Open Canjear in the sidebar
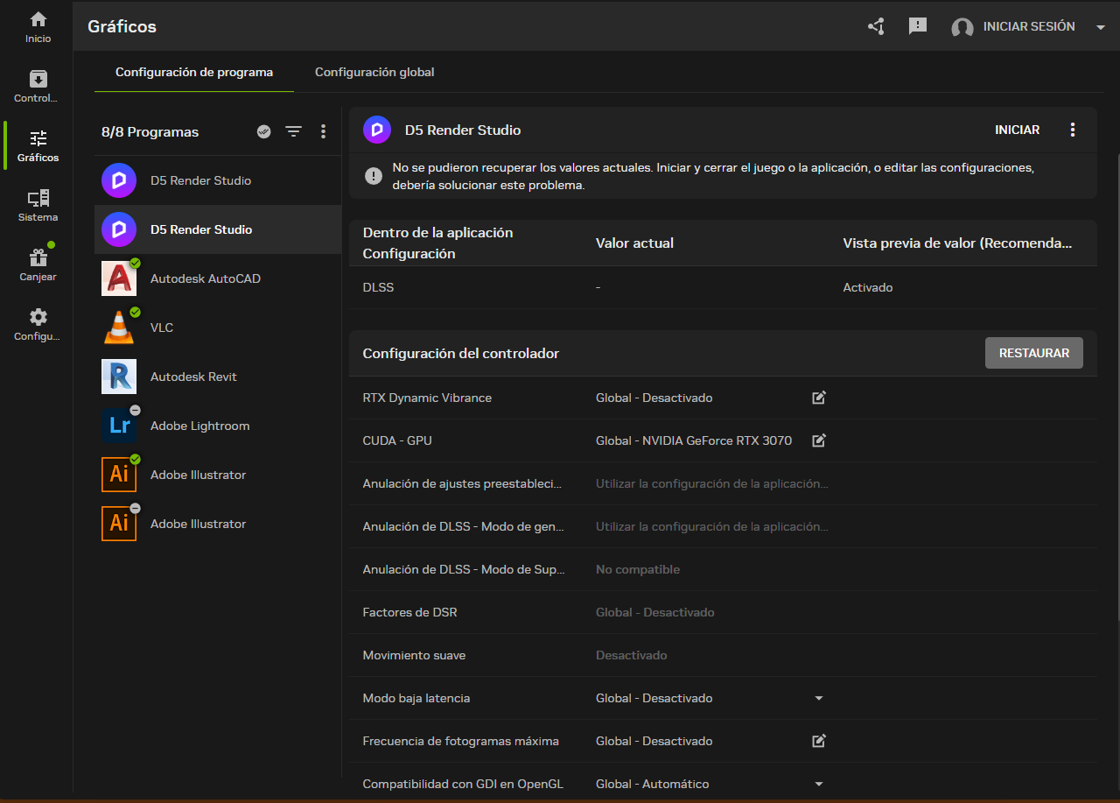The width and height of the screenshot is (1120, 803). 38,264
